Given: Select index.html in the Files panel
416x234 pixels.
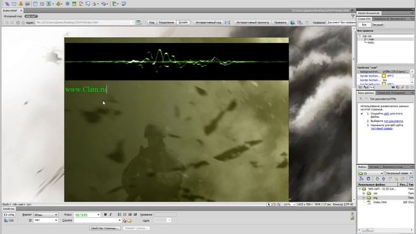Looking at the screenshot, I should click(380, 202).
